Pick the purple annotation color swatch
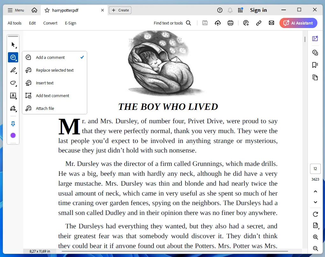325x257 pixels. click(13, 135)
